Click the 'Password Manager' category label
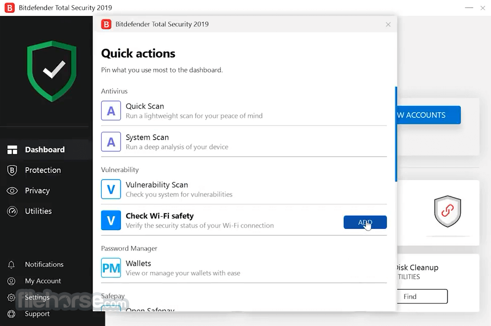491x326 pixels. [129, 248]
